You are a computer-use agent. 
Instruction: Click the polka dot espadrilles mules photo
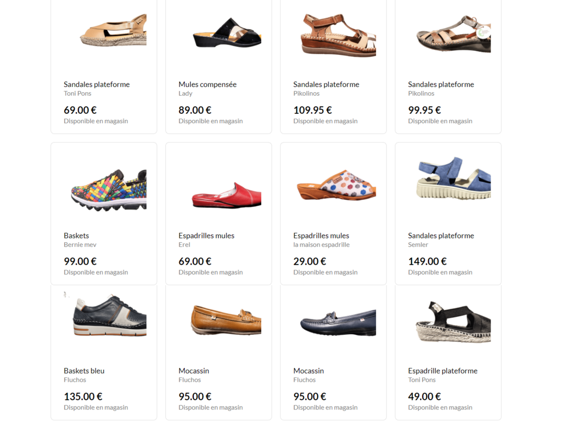tap(336, 185)
